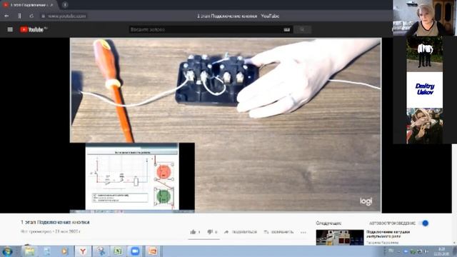
Task: Open the media player taskbar icon
Action: click(x=64, y=251)
